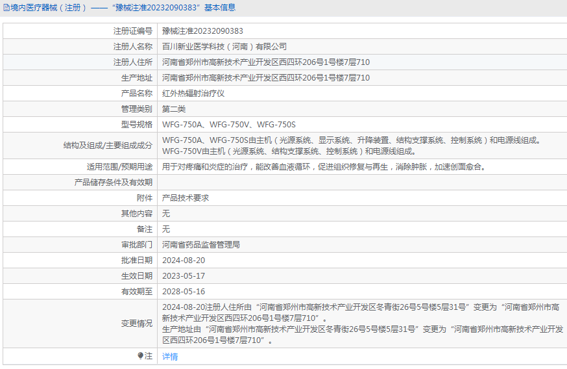Viewport: 567px width, 369px height.
Task: Click the 其他内容 label
Action: pos(137,214)
